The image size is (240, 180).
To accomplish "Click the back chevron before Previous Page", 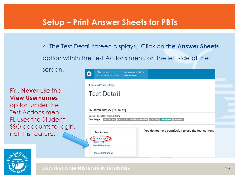I will [89, 85].
